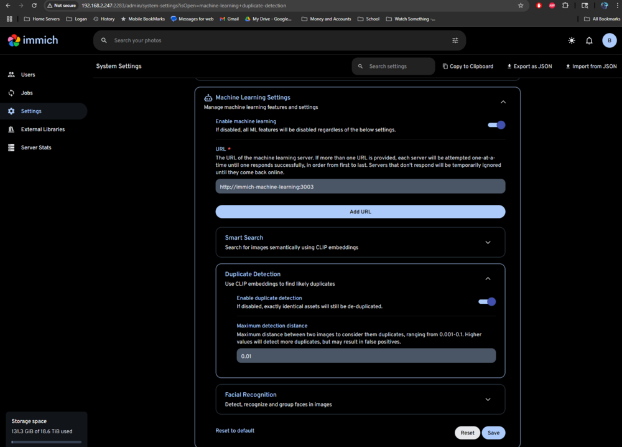Click the magnifier in photo search bar
This screenshot has width=622, height=447.
click(104, 40)
